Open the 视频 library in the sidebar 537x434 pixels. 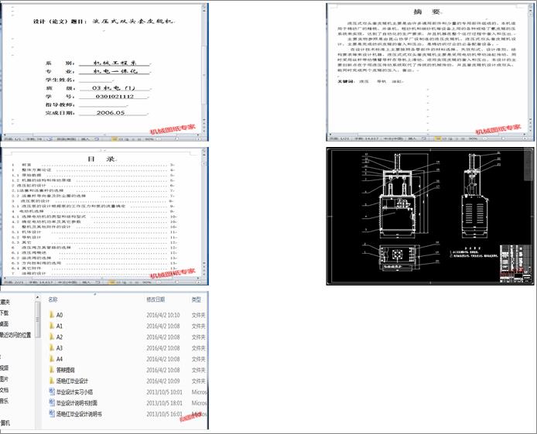pyautogui.click(x=4, y=368)
